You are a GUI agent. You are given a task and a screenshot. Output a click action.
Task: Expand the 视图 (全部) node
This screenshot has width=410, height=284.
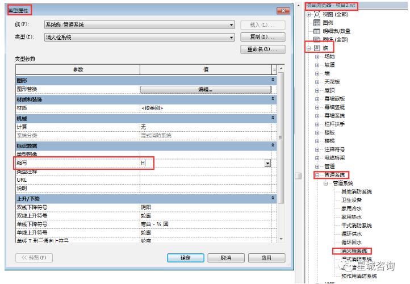pyautogui.click(x=309, y=15)
